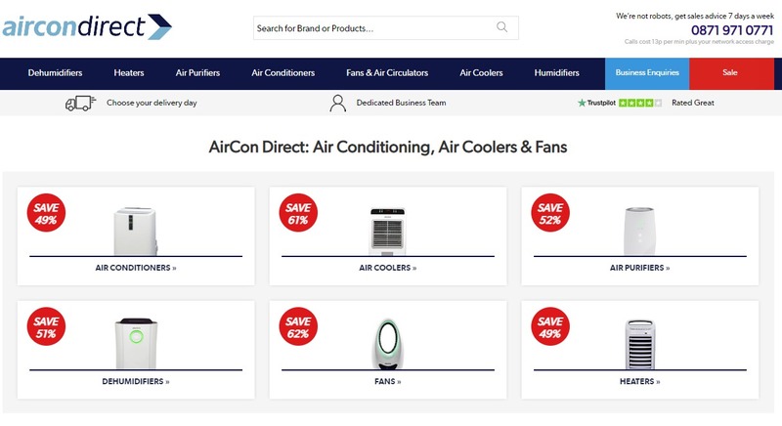The image size is (782, 426).
Task: Click the Trustpilot star rating icons
Action: point(640,103)
